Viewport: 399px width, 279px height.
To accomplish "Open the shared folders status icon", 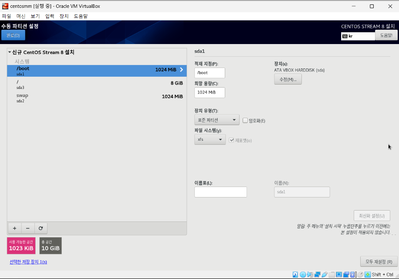I will point(331,274).
